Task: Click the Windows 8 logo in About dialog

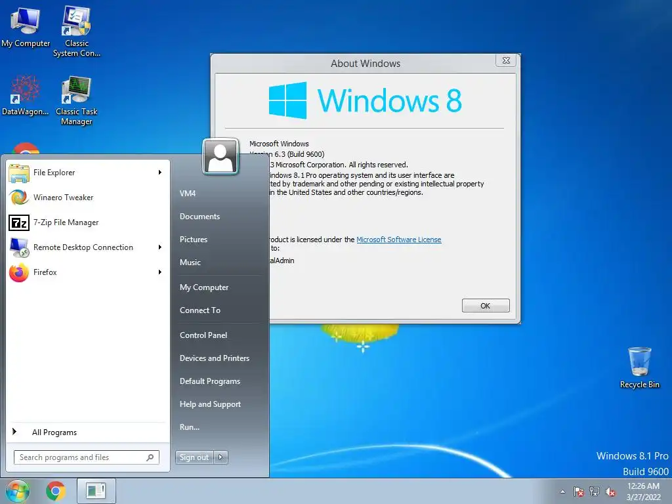Action: pos(365,100)
